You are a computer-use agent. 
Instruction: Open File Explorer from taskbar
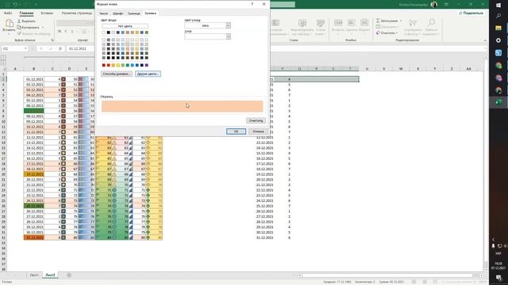(498, 28)
